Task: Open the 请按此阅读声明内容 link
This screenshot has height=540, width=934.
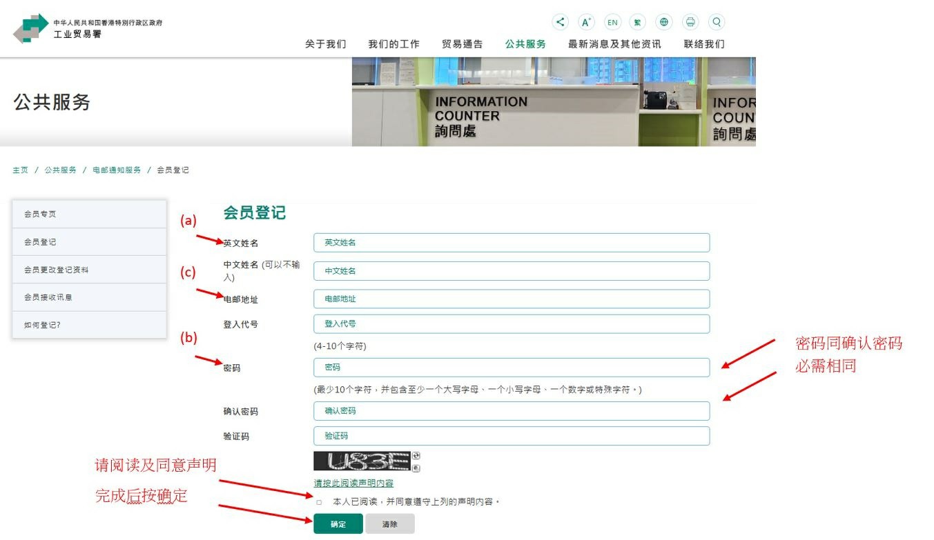Action: pyautogui.click(x=353, y=483)
